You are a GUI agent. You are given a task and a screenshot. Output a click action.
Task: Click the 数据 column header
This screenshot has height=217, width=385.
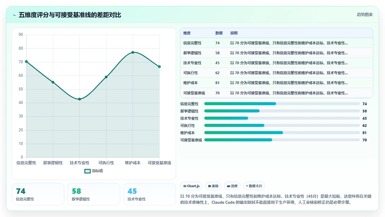click(x=219, y=33)
